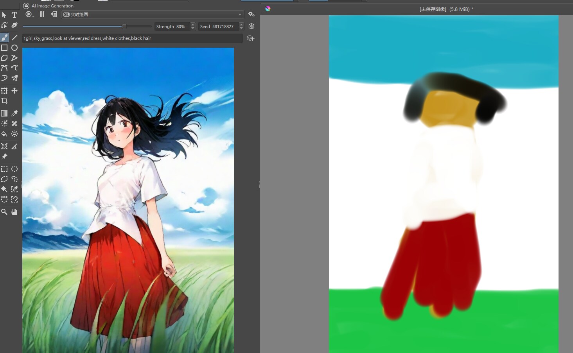Open AI generation settings gear

click(x=251, y=14)
